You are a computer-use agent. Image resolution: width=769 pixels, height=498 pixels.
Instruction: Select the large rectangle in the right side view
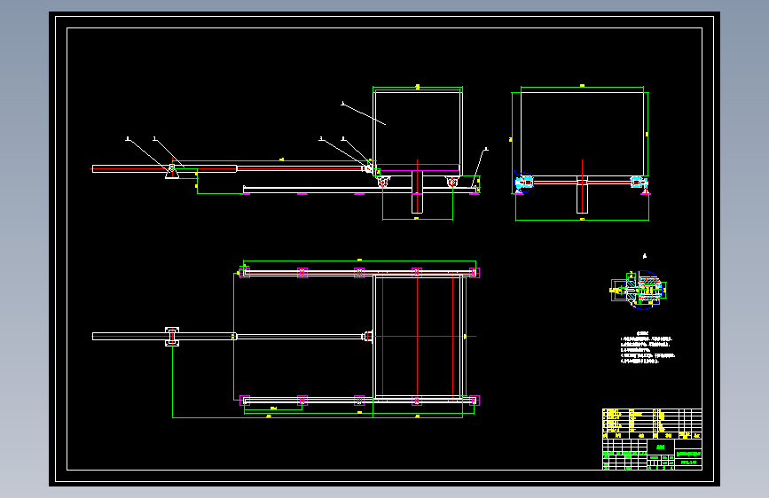(582, 134)
